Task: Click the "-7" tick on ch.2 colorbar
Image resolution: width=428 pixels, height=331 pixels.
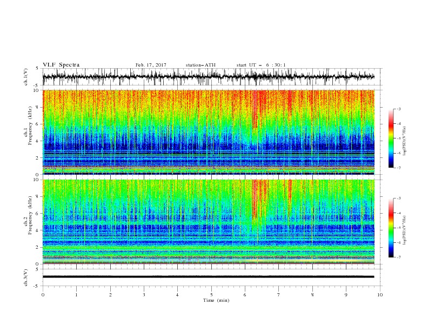Action: (398, 257)
